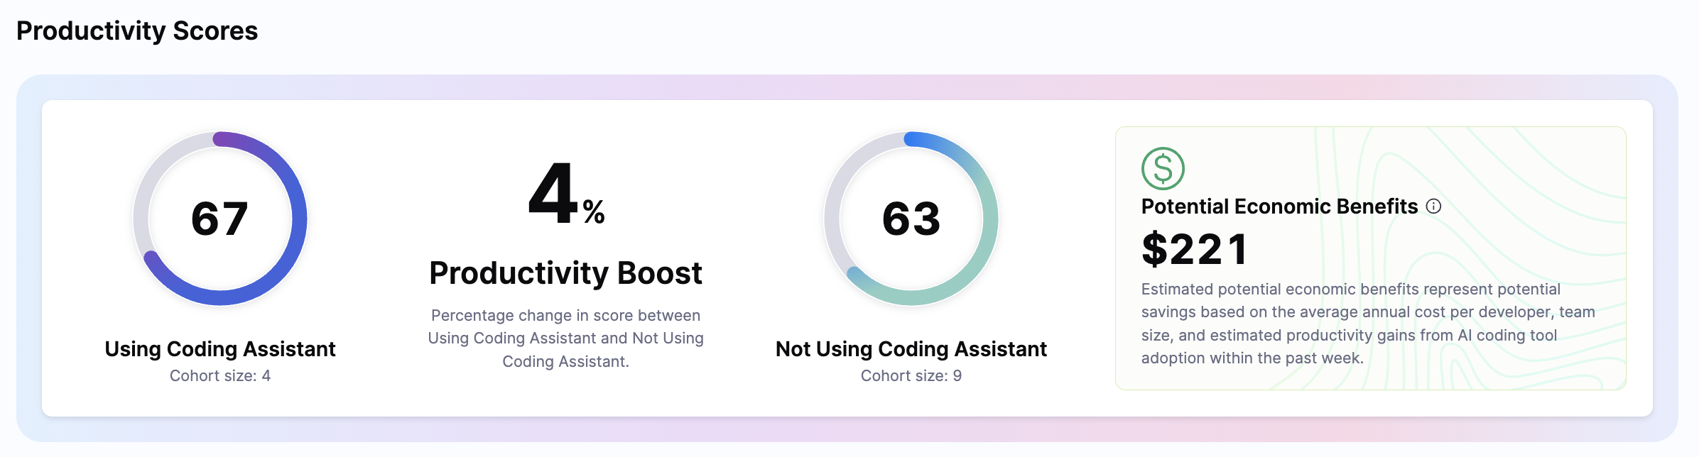
Task: Click the percent symbol next to the 4
Action: (x=594, y=212)
